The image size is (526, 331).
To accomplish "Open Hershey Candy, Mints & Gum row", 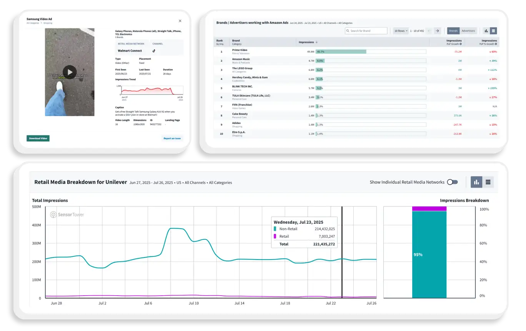I will 356,79.
